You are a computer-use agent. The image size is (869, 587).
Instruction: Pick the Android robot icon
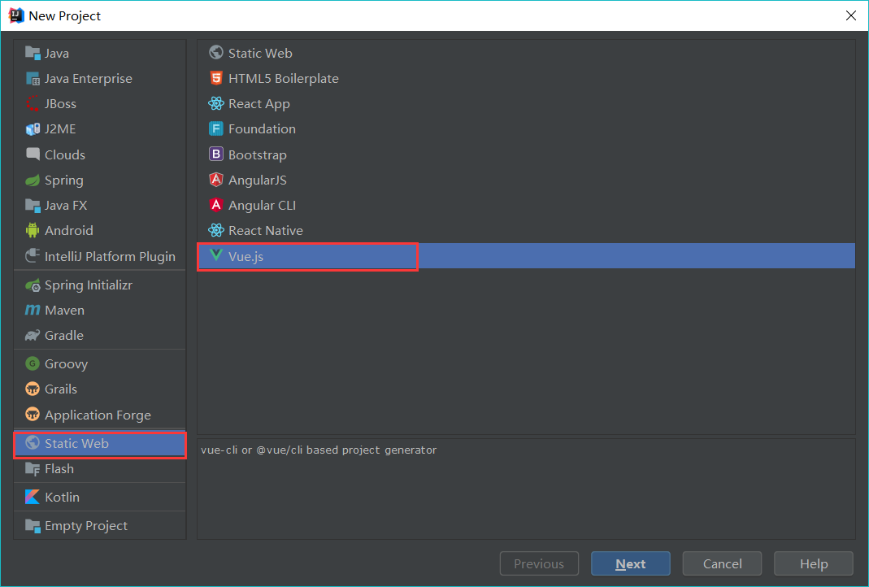tap(33, 231)
